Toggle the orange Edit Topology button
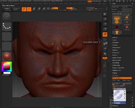Viewport: 135px width, 108px height. pos(122,78)
